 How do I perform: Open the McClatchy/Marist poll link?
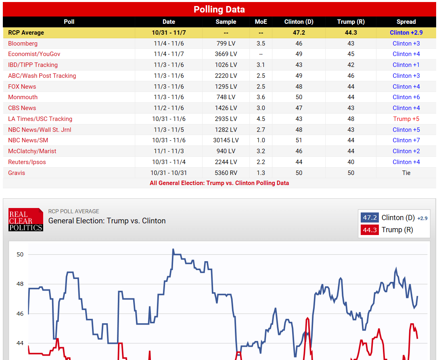pos(32,151)
